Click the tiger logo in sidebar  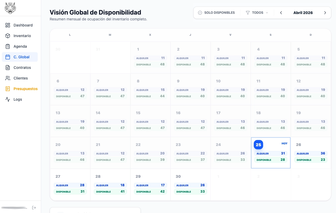point(10,8)
